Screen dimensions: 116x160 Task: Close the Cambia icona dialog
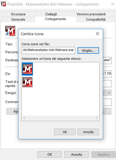coord(98,34)
